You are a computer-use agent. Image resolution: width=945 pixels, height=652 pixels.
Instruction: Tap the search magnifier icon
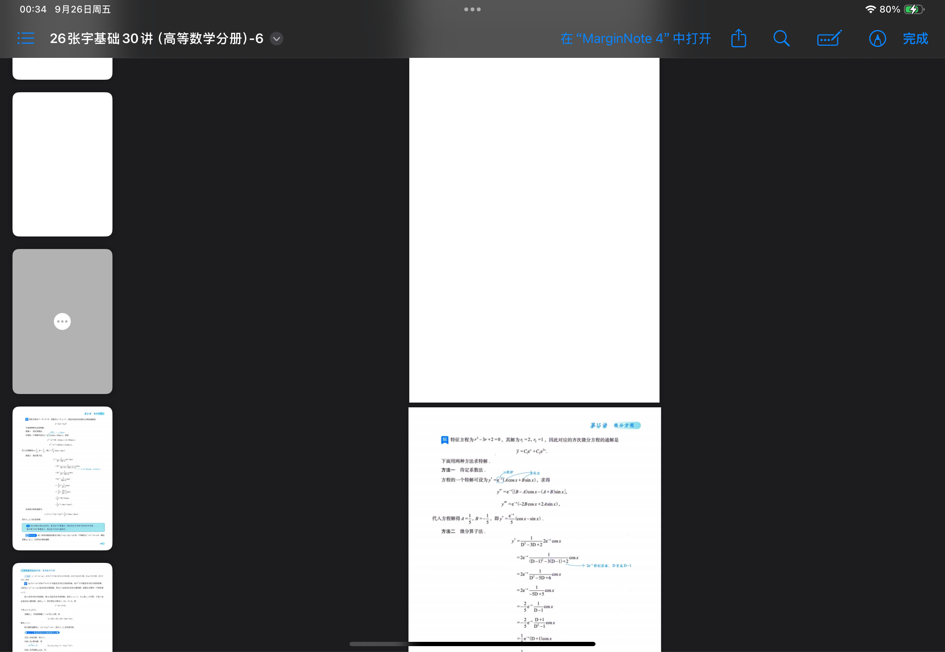click(x=781, y=38)
